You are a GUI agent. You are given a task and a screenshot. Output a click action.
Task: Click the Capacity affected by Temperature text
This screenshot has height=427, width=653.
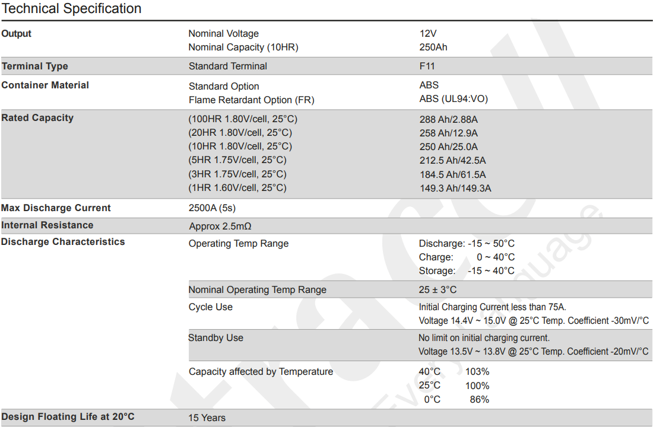tap(261, 372)
